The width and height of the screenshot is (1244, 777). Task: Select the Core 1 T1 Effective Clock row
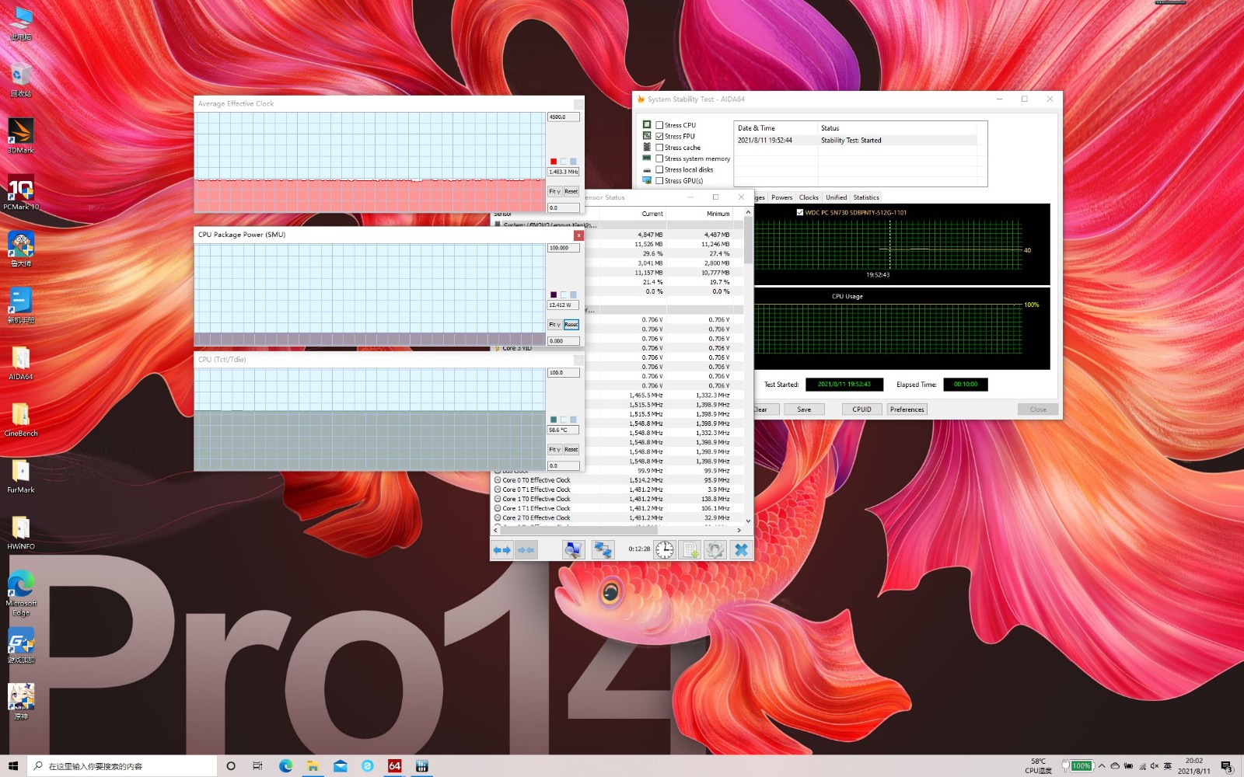[618, 508]
